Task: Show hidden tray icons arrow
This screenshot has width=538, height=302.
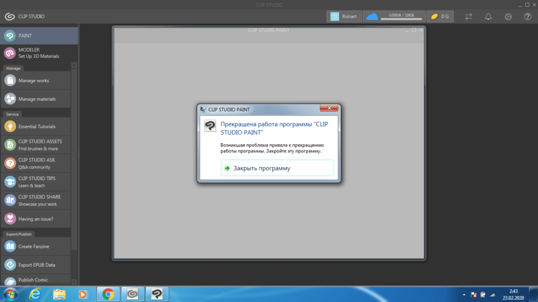Action: pos(464,295)
